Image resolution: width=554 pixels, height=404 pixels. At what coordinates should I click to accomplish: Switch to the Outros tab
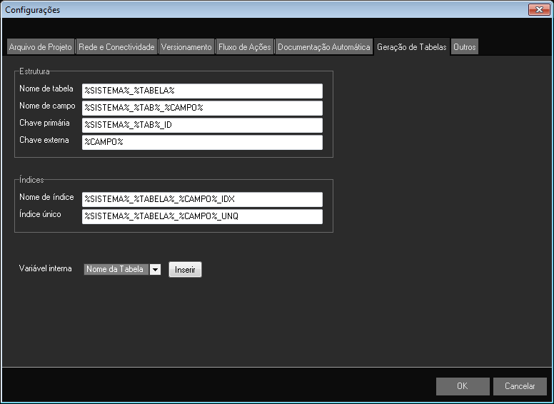(464, 47)
